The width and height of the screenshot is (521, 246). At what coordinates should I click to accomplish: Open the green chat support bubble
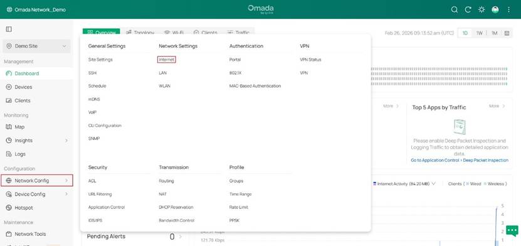click(x=512, y=230)
